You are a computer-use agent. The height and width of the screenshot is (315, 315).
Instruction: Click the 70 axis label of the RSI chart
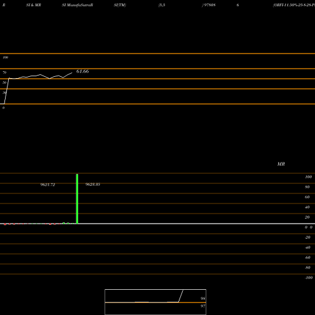coord(4,72)
